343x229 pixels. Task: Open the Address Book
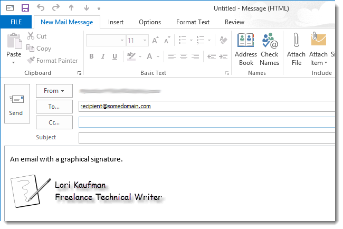point(246,49)
